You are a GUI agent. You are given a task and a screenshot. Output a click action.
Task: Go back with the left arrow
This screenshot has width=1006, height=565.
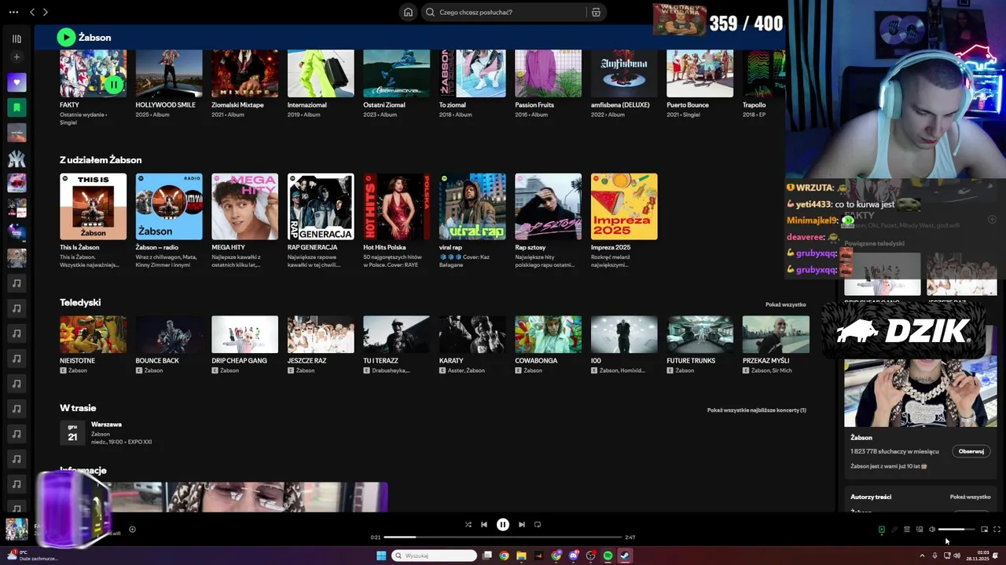[32, 12]
